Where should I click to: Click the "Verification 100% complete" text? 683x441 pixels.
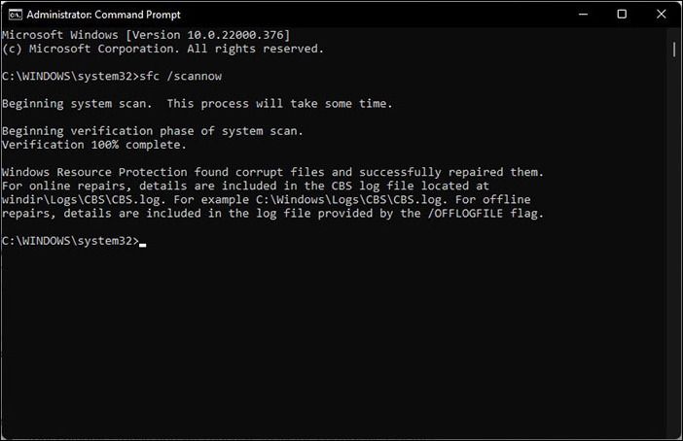93,144
